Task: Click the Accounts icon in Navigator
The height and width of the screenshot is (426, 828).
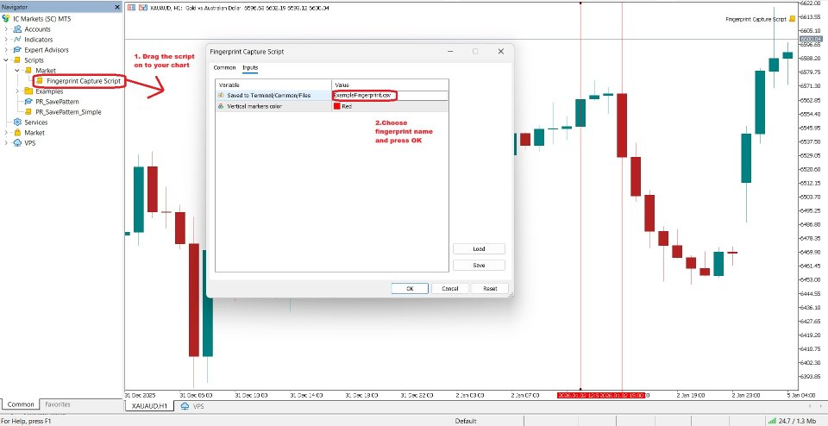Action: [17, 29]
